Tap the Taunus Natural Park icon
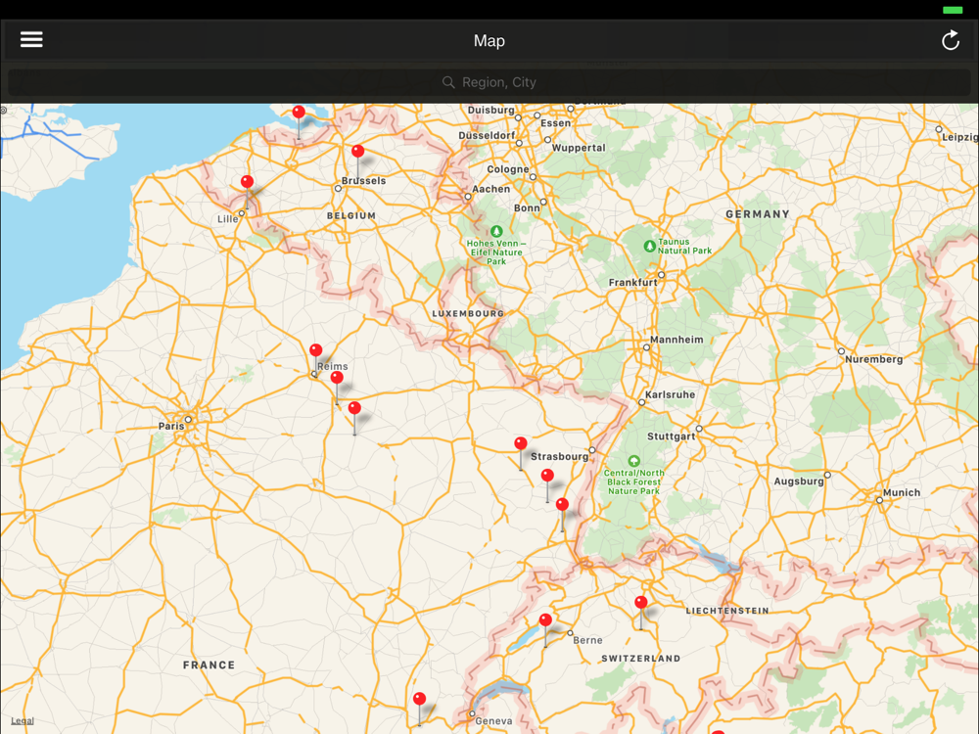This screenshot has height=734, width=979. tap(650, 246)
